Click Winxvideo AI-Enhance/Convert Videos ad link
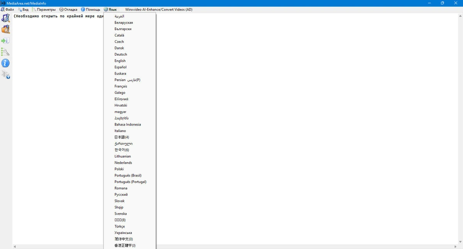Viewport: 463px width, 249px height. pyautogui.click(x=156, y=9)
